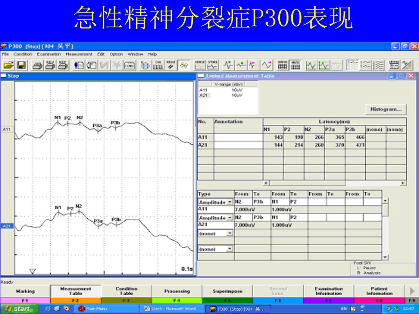
Task: Click the Processing F4 button
Action: [177, 291]
